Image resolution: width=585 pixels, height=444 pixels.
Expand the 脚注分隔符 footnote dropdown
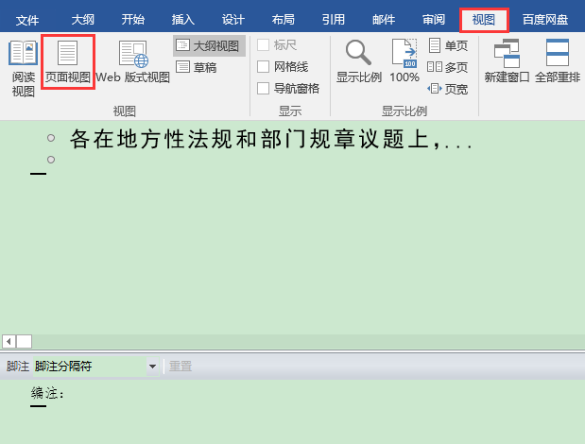coord(152,367)
